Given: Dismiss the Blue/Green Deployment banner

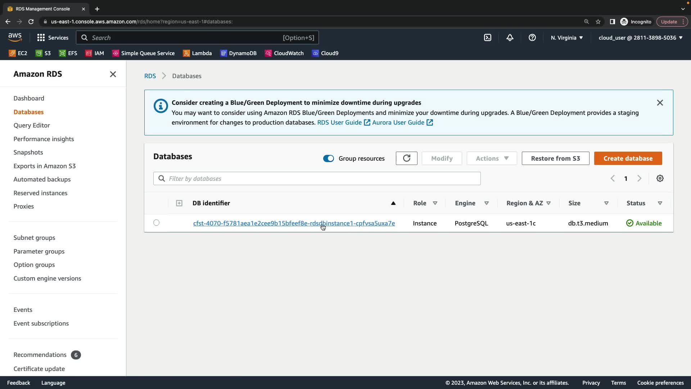Looking at the screenshot, I should point(660,103).
